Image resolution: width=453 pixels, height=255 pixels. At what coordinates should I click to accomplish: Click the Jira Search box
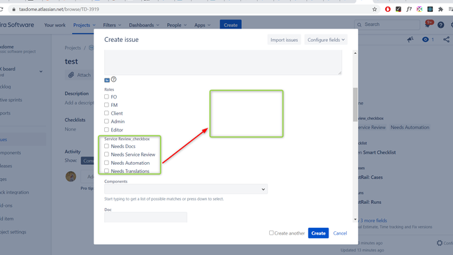pyautogui.click(x=387, y=24)
